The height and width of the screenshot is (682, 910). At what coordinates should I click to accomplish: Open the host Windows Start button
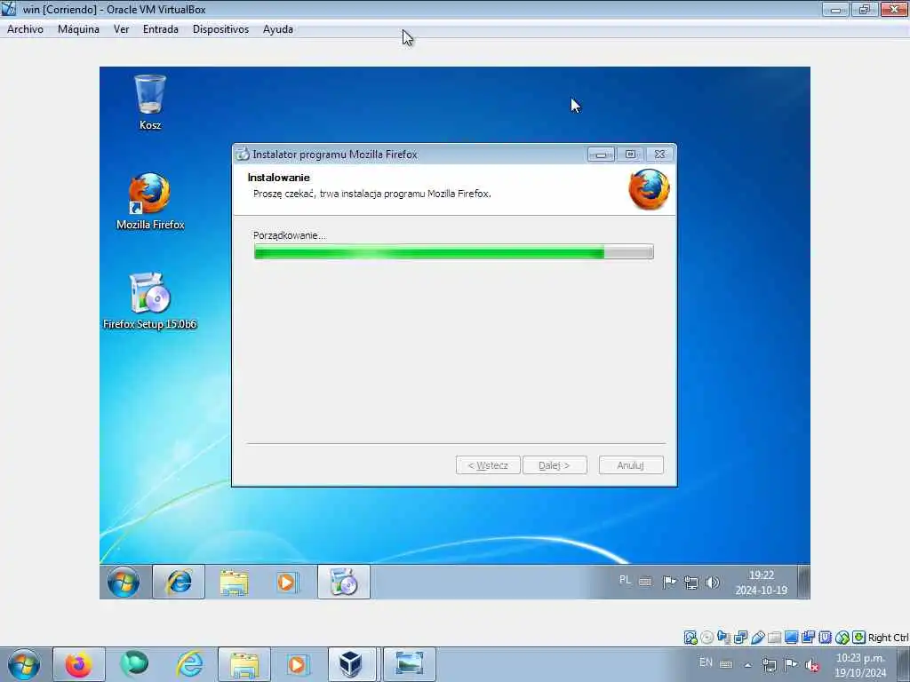[24, 664]
